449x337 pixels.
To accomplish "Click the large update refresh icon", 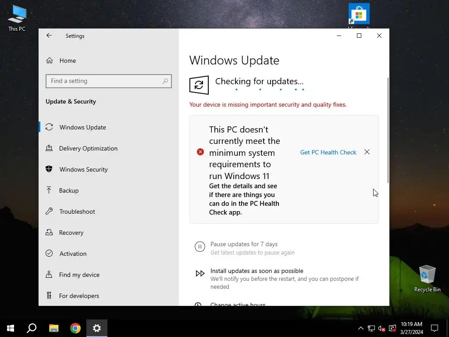I will [x=199, y=85].
